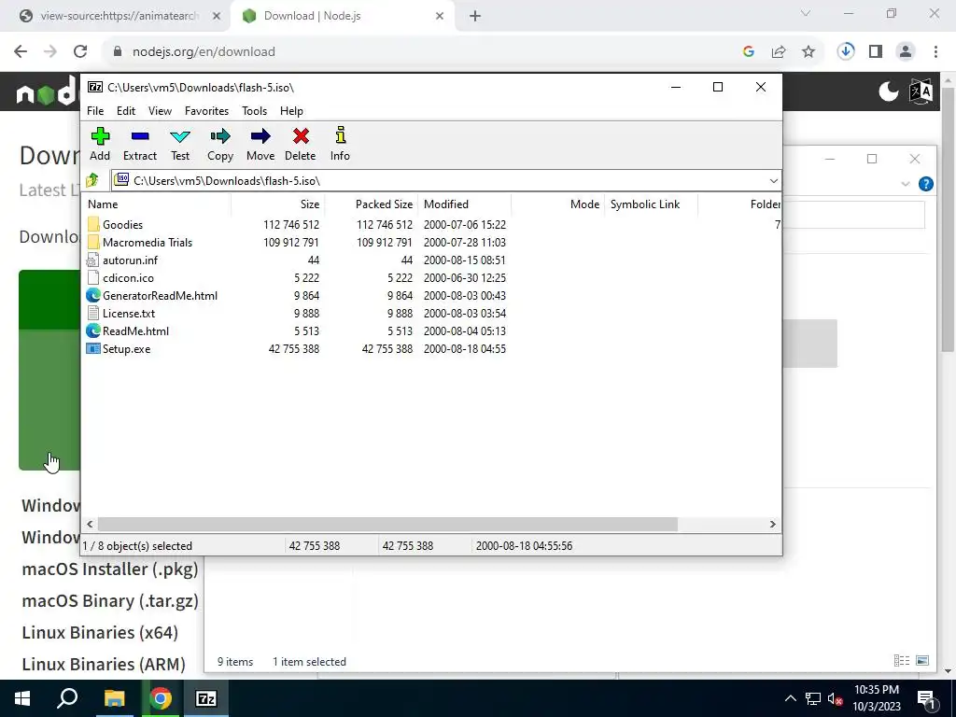Sort by the Size column header
The image size is (956, 717).
pyautogui.click(x=277, y=204)
